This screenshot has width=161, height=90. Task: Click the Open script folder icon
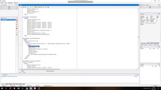click(x=22, y=7)
